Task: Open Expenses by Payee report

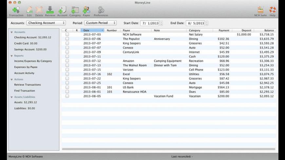Action: [x=26, y=67]
